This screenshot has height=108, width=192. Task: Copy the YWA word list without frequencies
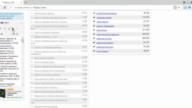click(x=5, y=29)
